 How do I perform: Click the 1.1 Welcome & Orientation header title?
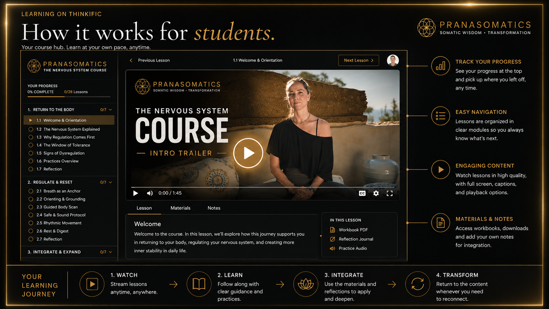click(257, 60)
